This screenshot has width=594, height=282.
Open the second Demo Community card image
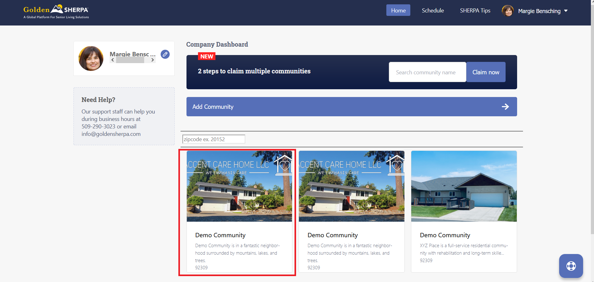(x=351, y=186)
